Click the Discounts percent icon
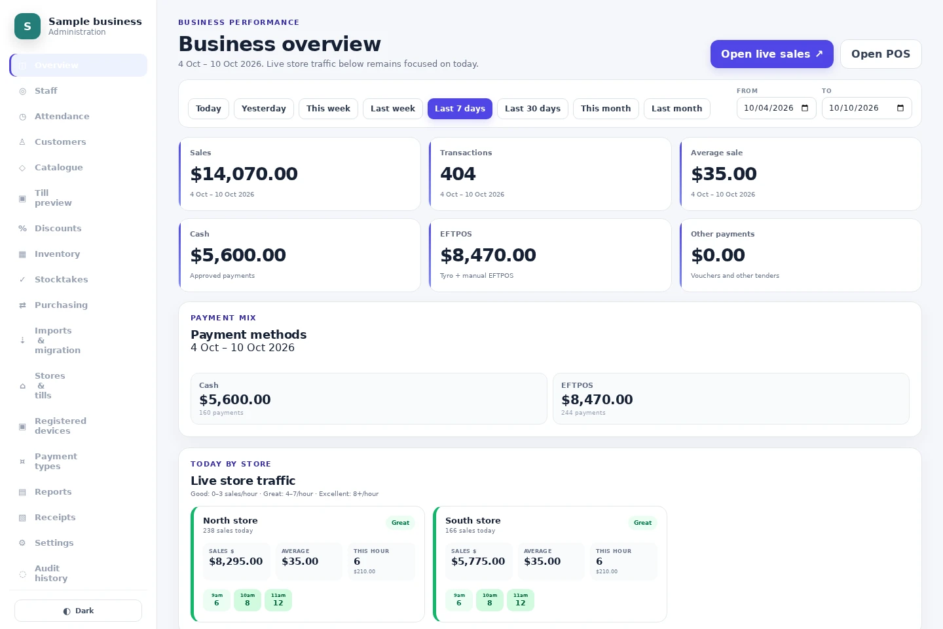Image resolution: width=943 pixels, height=629 pixels. [x=22, y=229]
